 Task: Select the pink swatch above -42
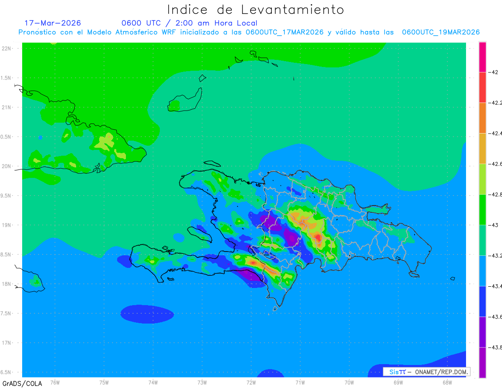coord(482,57)
